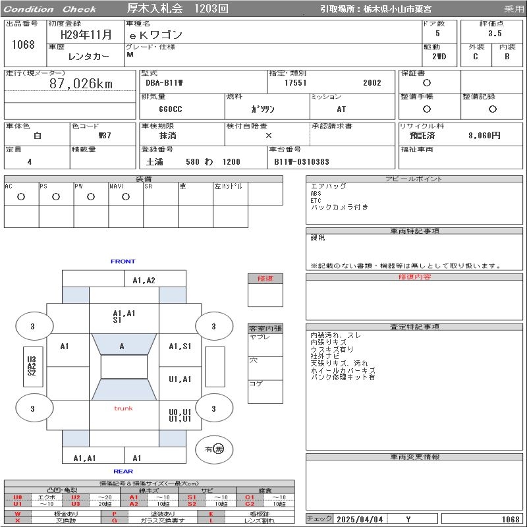Click the PW equipment circle

[91, 196]
